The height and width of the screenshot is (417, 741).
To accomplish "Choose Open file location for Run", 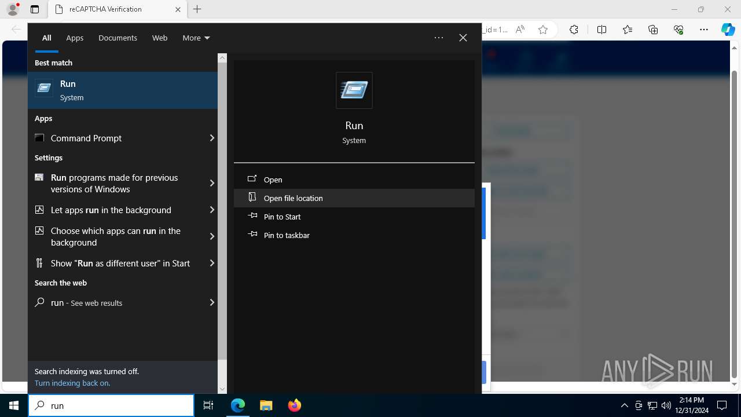I will click(x=354, y=198).
